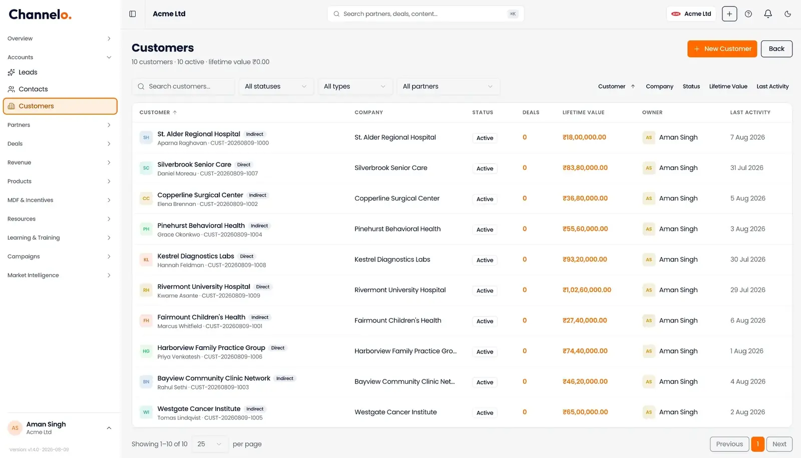Viewport: 801px width, 458px height.
Task: Open the Aman Singh user menu
Action: point(60,428)
